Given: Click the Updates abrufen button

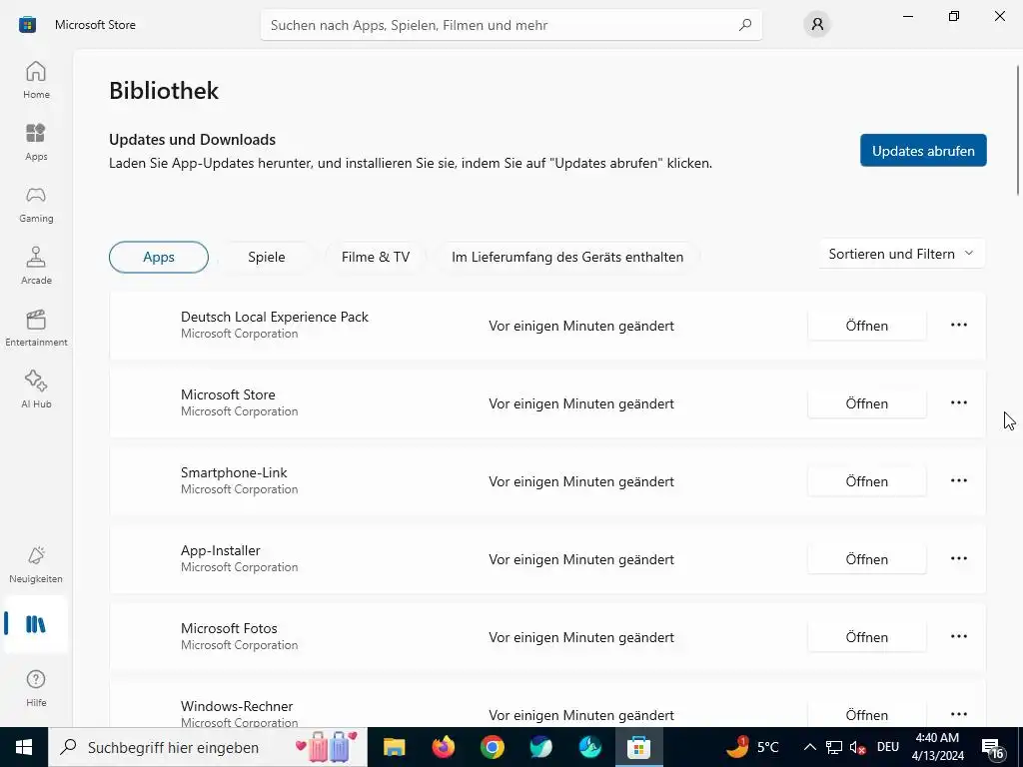Looking at the screenshot, I should (x=923, y=150).
